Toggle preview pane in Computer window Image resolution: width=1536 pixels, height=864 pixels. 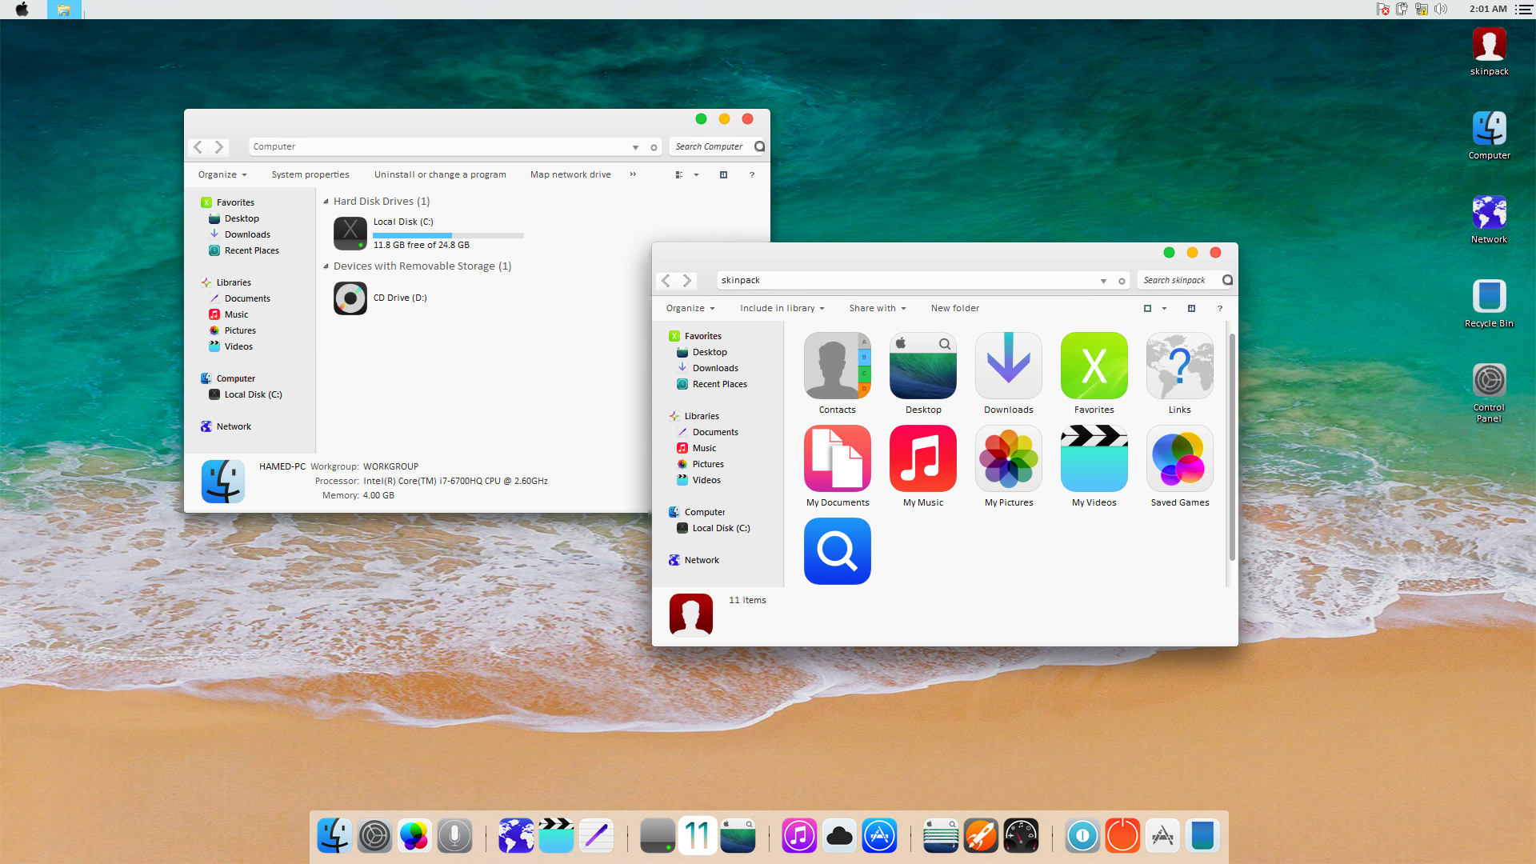click(723, 174)
